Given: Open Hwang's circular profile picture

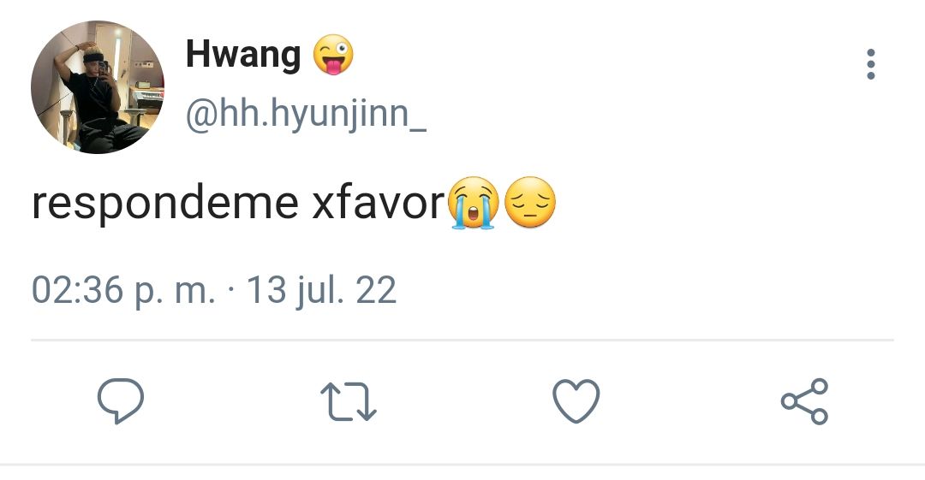Looking at the screenshot, I should coord(98,87).
